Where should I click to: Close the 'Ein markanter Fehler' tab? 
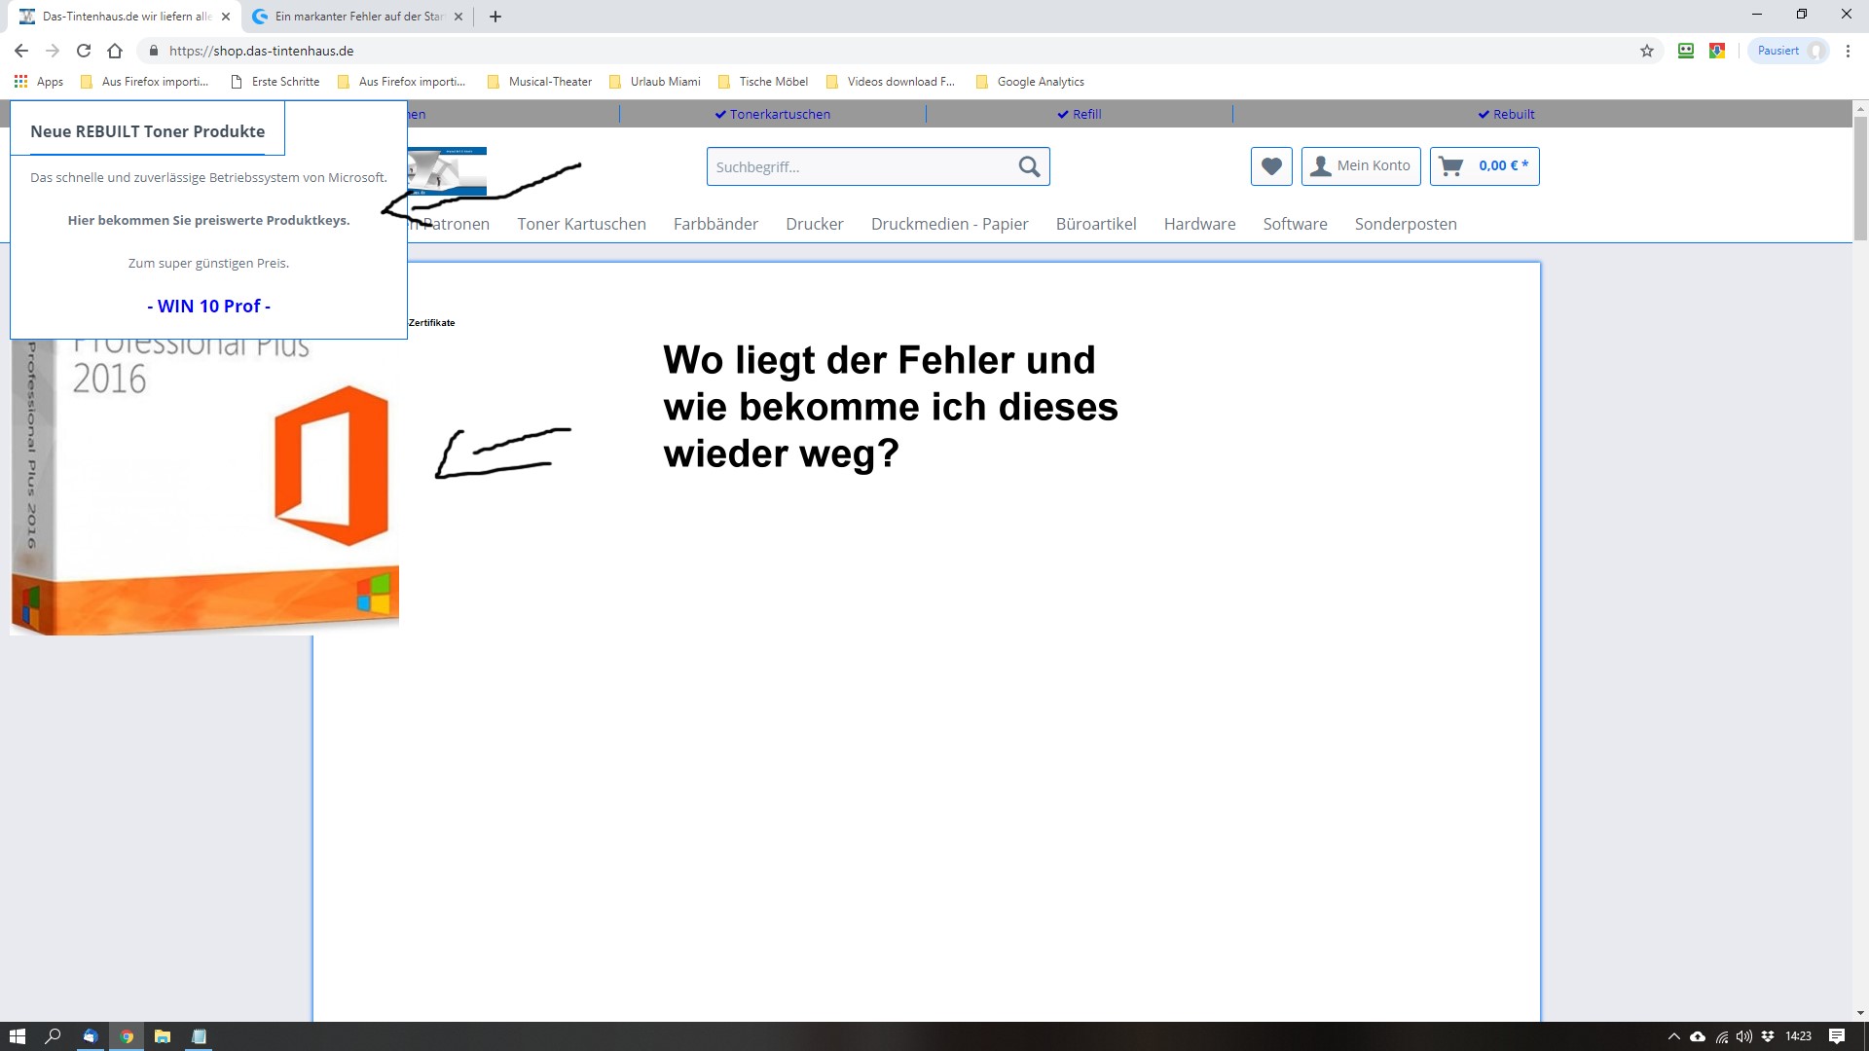coord(458,17)
